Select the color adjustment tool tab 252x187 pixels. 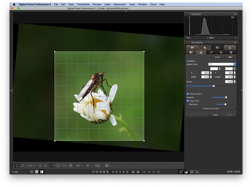(x=221, y=52)
